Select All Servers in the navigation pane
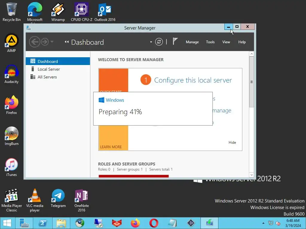Viewport: 306px width, 229px height. pyautogui.click(x=58, y=77)
